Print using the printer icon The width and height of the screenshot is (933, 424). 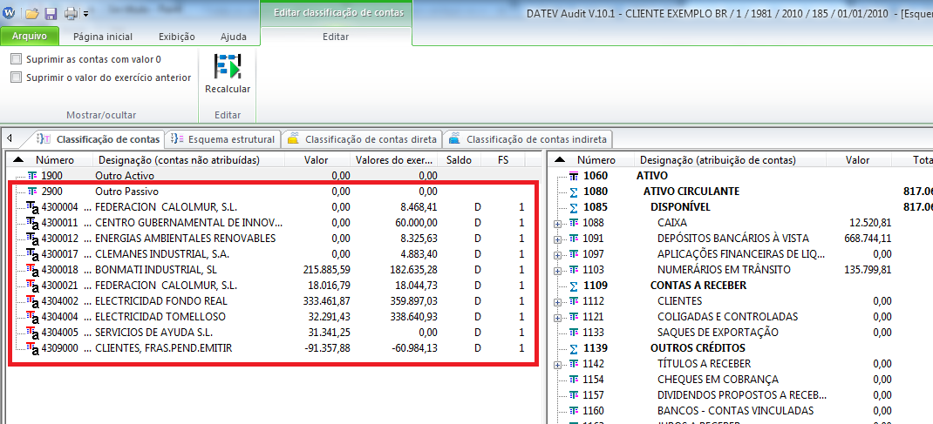coord(72,13)
